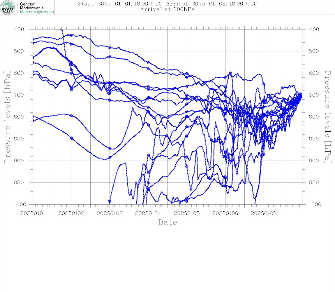
Task: Click the left-hand "Pressure levels [hPa]" axis label
Action: [7, 117]
